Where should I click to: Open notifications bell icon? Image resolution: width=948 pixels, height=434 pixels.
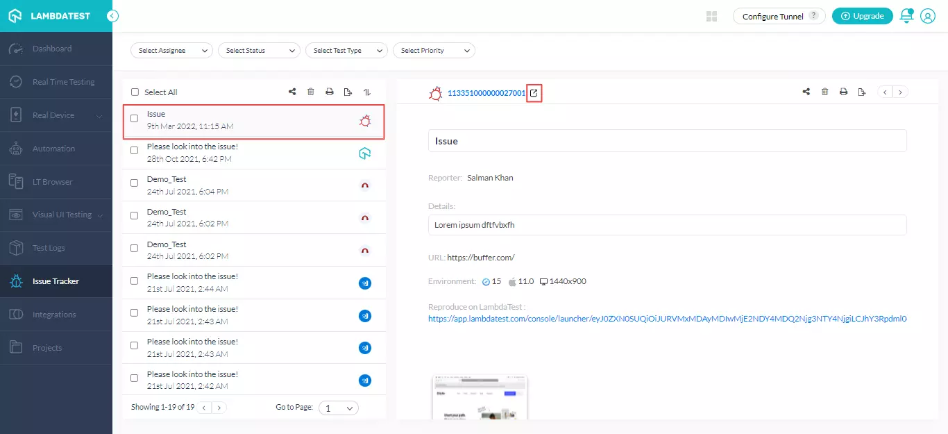(x=906, y=16)
